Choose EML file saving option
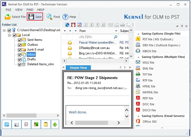The height and width of the screenshot is (137, 191). coord(144,68)
